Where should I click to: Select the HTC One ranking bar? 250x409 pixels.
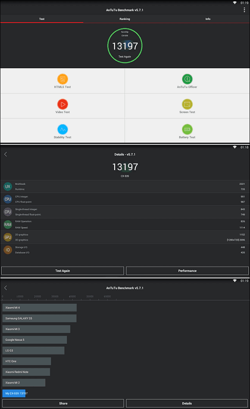[27, 361]
